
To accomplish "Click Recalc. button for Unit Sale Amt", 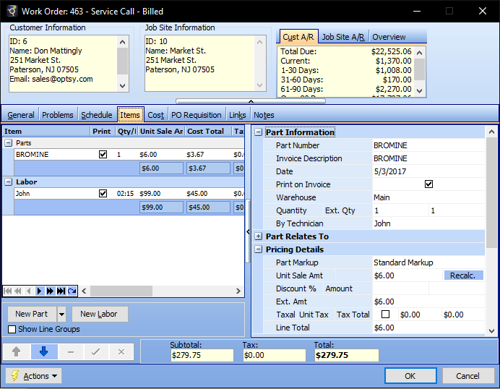I will 463,275.
